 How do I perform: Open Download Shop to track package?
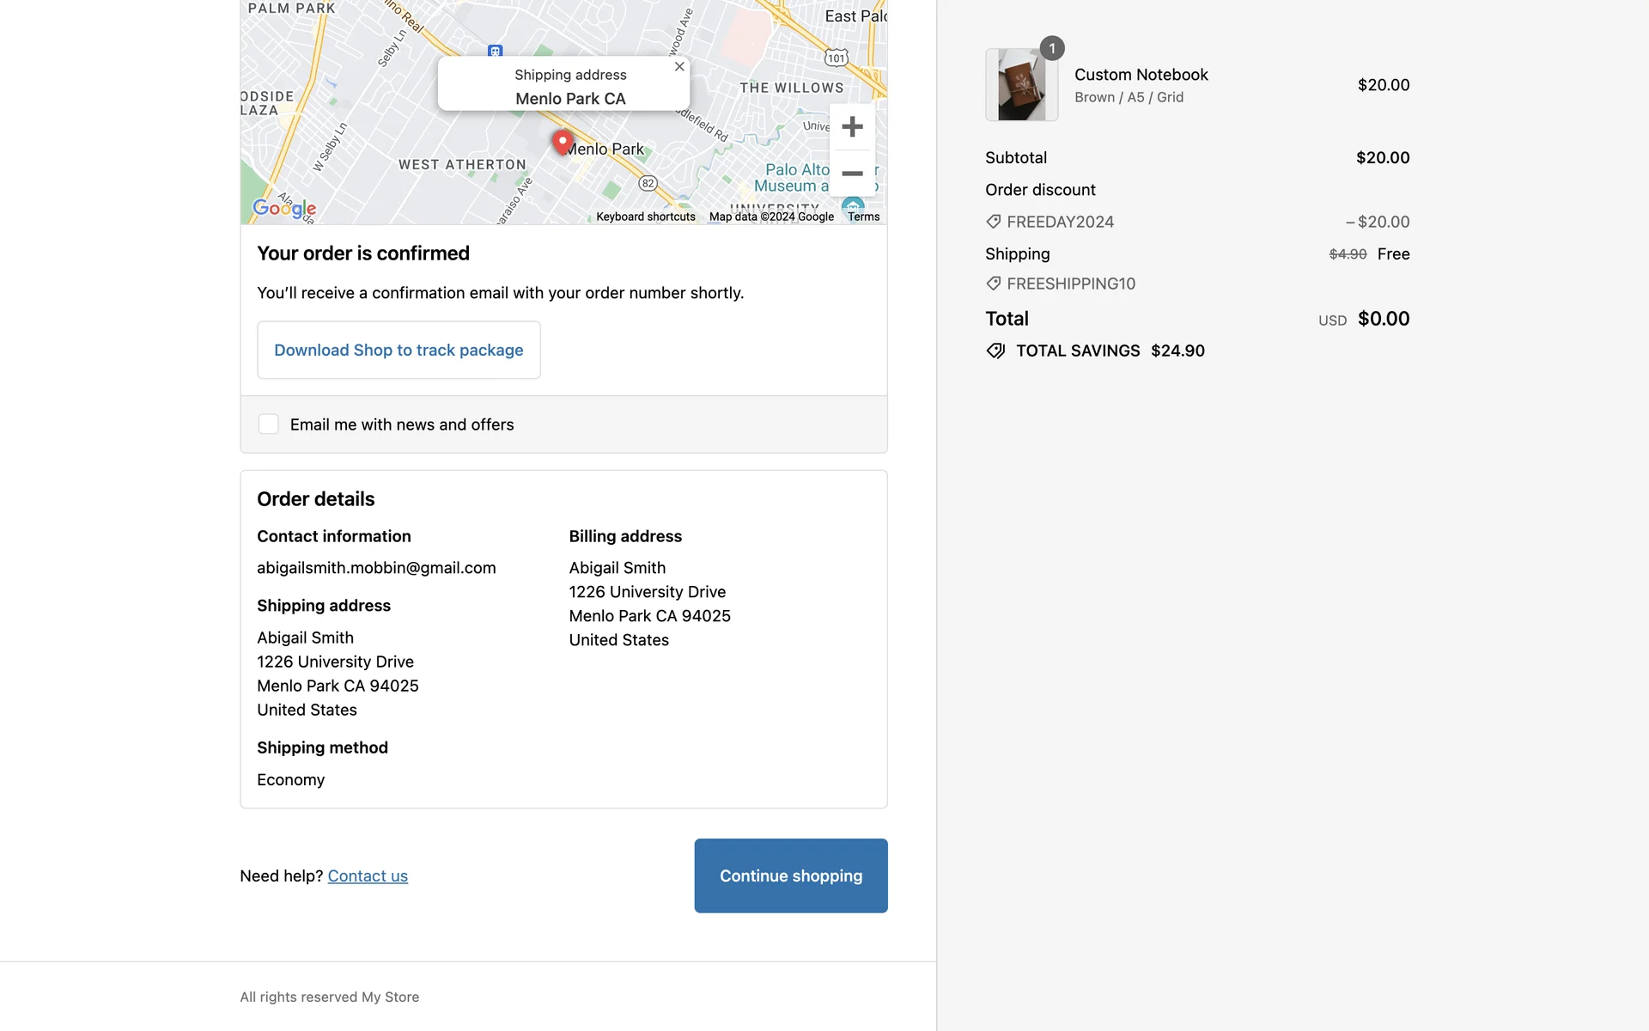(399, 350)
